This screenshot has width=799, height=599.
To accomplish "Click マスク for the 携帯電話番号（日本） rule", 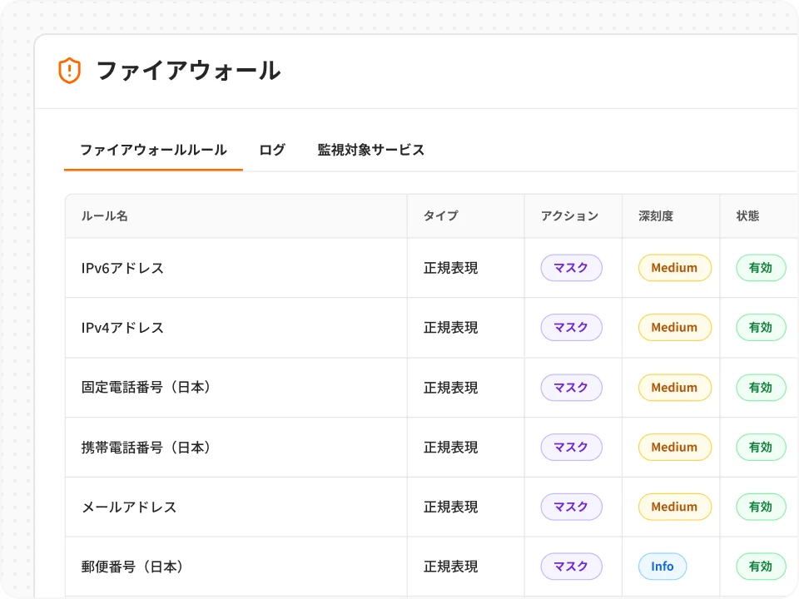I will pyautogui.click(x=572, y=447).
